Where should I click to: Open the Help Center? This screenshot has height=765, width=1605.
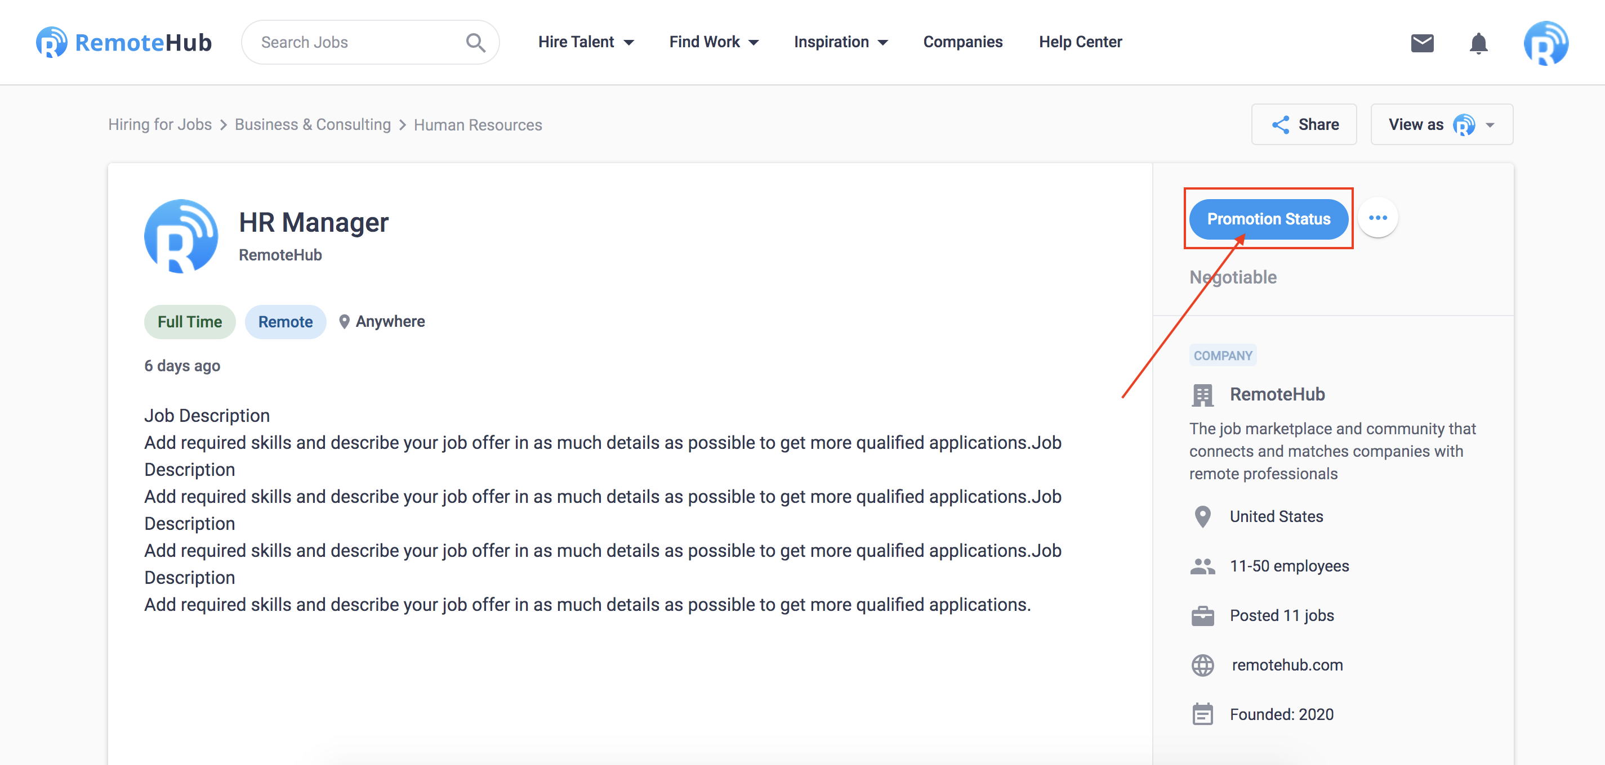coord(1080,42)
